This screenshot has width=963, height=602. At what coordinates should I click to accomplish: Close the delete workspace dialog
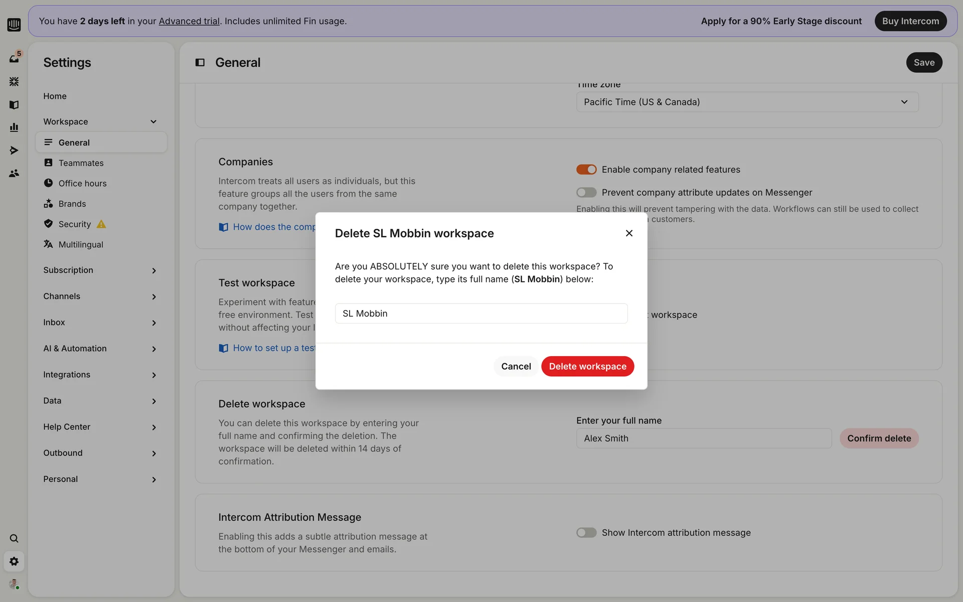tap(629, 233)
